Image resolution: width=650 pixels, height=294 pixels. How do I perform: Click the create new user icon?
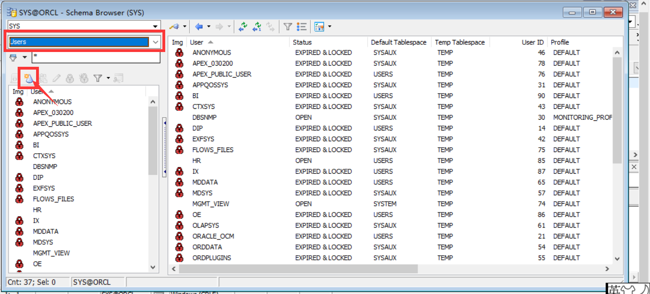(x=28, y=78)
